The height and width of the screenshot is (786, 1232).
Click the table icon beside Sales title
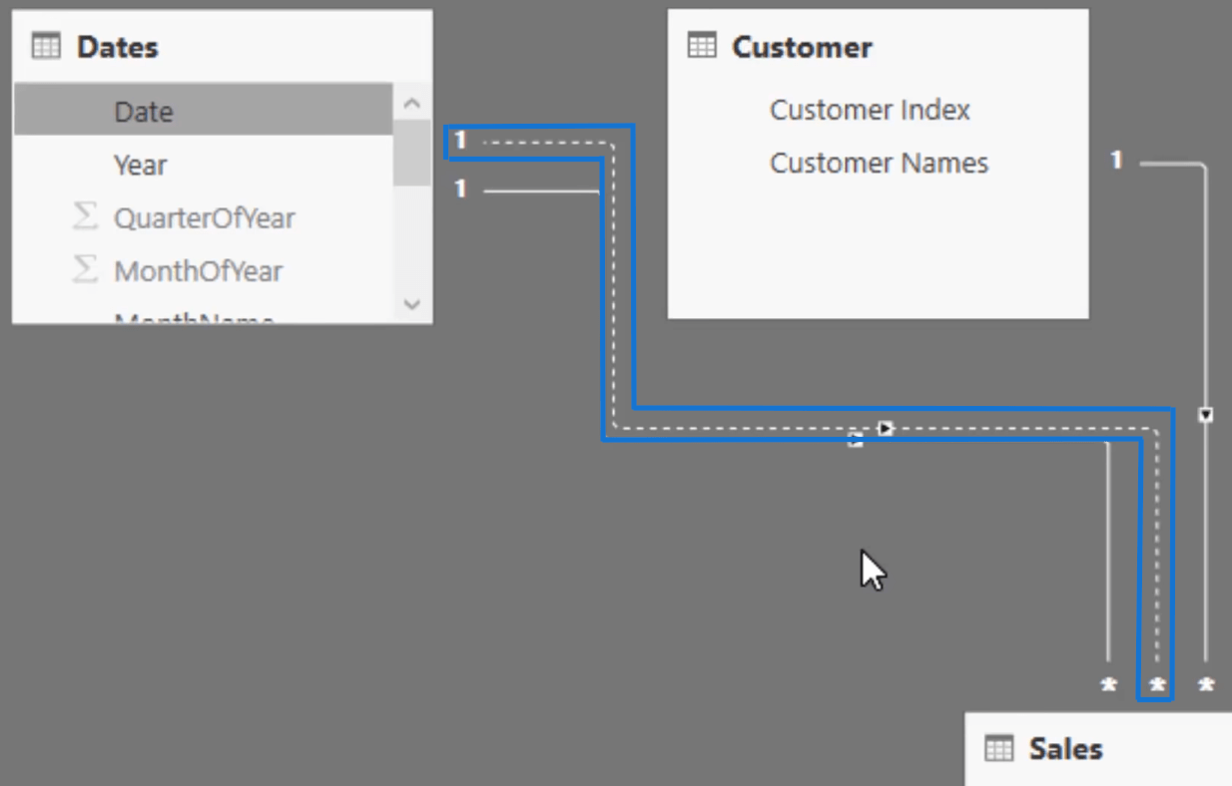999,748
